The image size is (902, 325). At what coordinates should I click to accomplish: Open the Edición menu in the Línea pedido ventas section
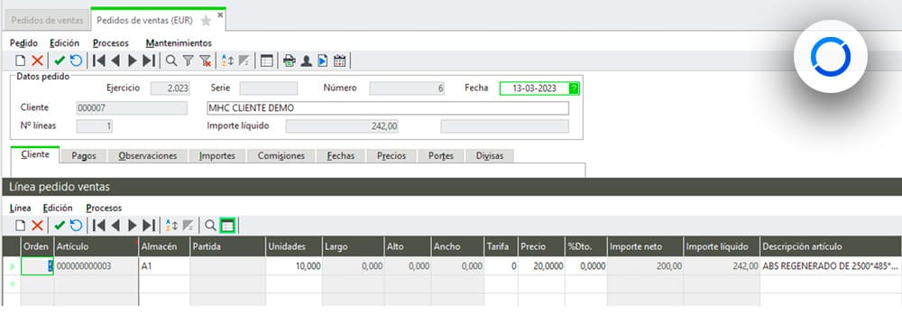(58, 208)
